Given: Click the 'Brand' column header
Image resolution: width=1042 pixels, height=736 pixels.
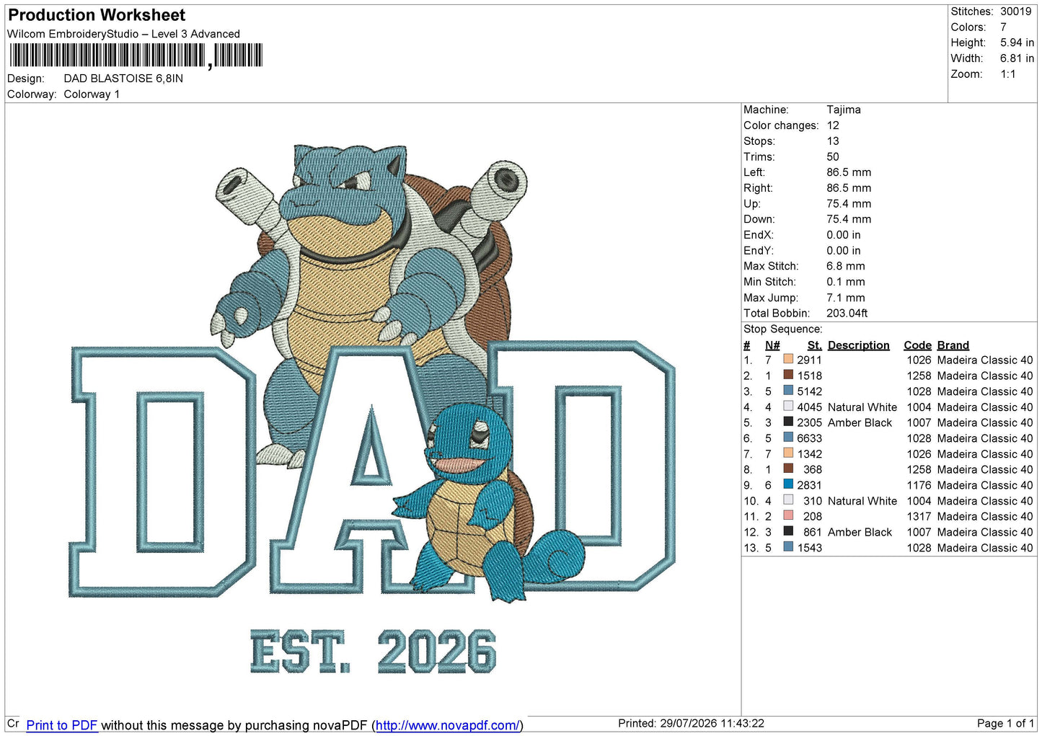Looking at the screenshot, I should click(953, 345).
